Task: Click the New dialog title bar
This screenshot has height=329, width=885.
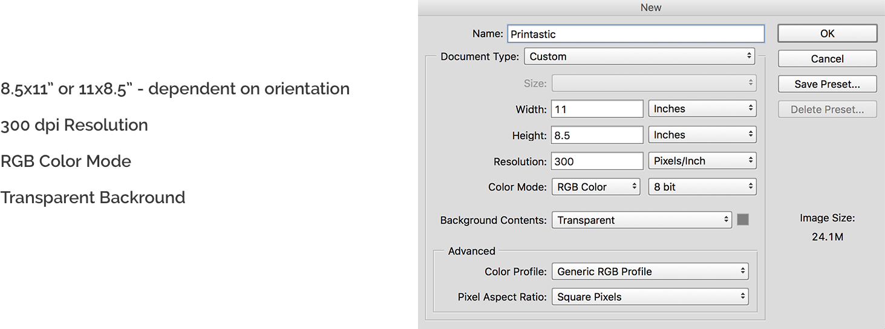Action: point(651,7)
